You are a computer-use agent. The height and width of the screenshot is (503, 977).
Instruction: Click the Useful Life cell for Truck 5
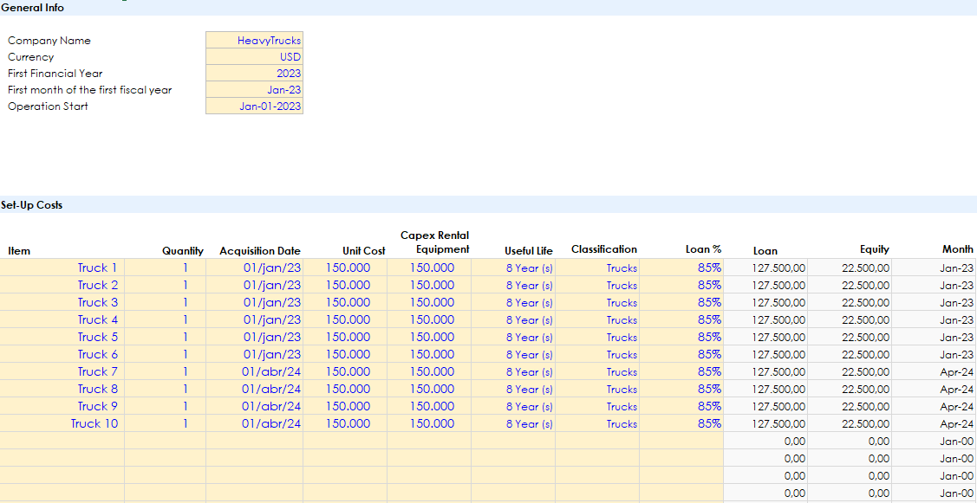click(x=513, y=337)
